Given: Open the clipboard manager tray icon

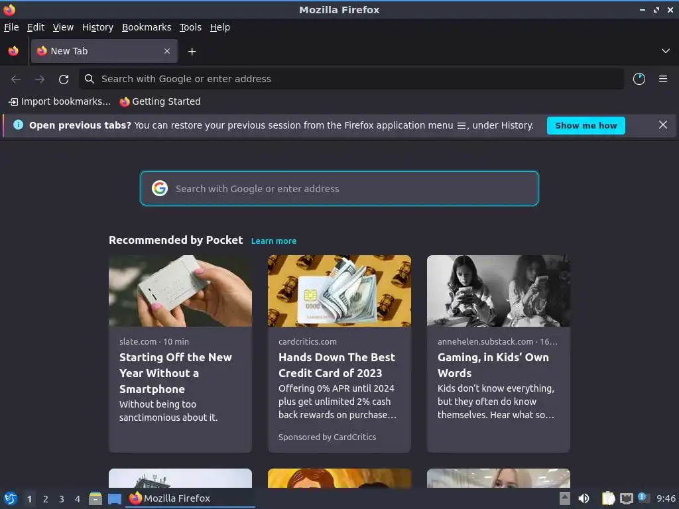Looking at the screenshot, I should 609,498.
